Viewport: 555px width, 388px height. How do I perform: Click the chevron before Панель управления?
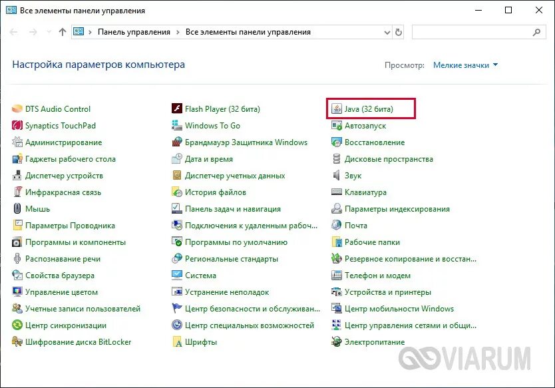coord(91,32)
